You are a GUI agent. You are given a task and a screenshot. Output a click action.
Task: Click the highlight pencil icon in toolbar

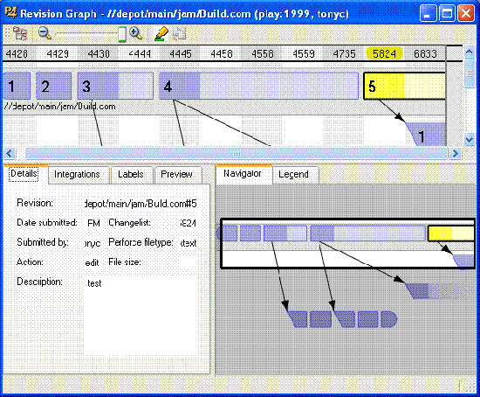click(161, 33)
